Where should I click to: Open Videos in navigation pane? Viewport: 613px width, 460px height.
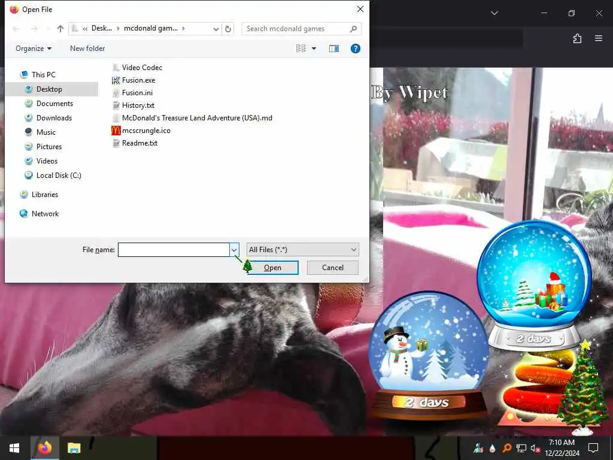pyautogui.click(x=47, y=161)
